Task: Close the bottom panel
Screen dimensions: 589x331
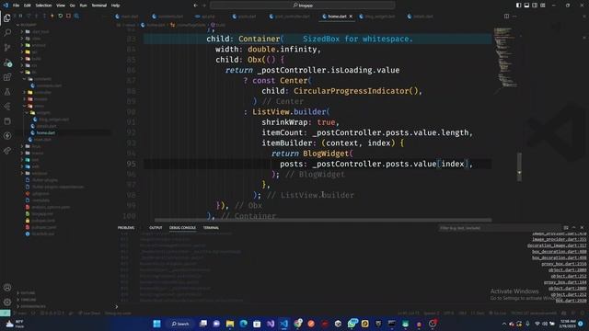Action: tap(583, 227)
